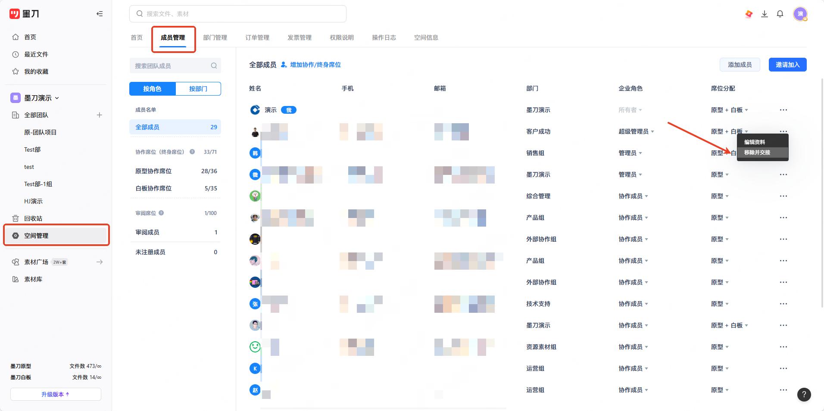
Task: Open the help question mark button
Action: pos(804,394)
